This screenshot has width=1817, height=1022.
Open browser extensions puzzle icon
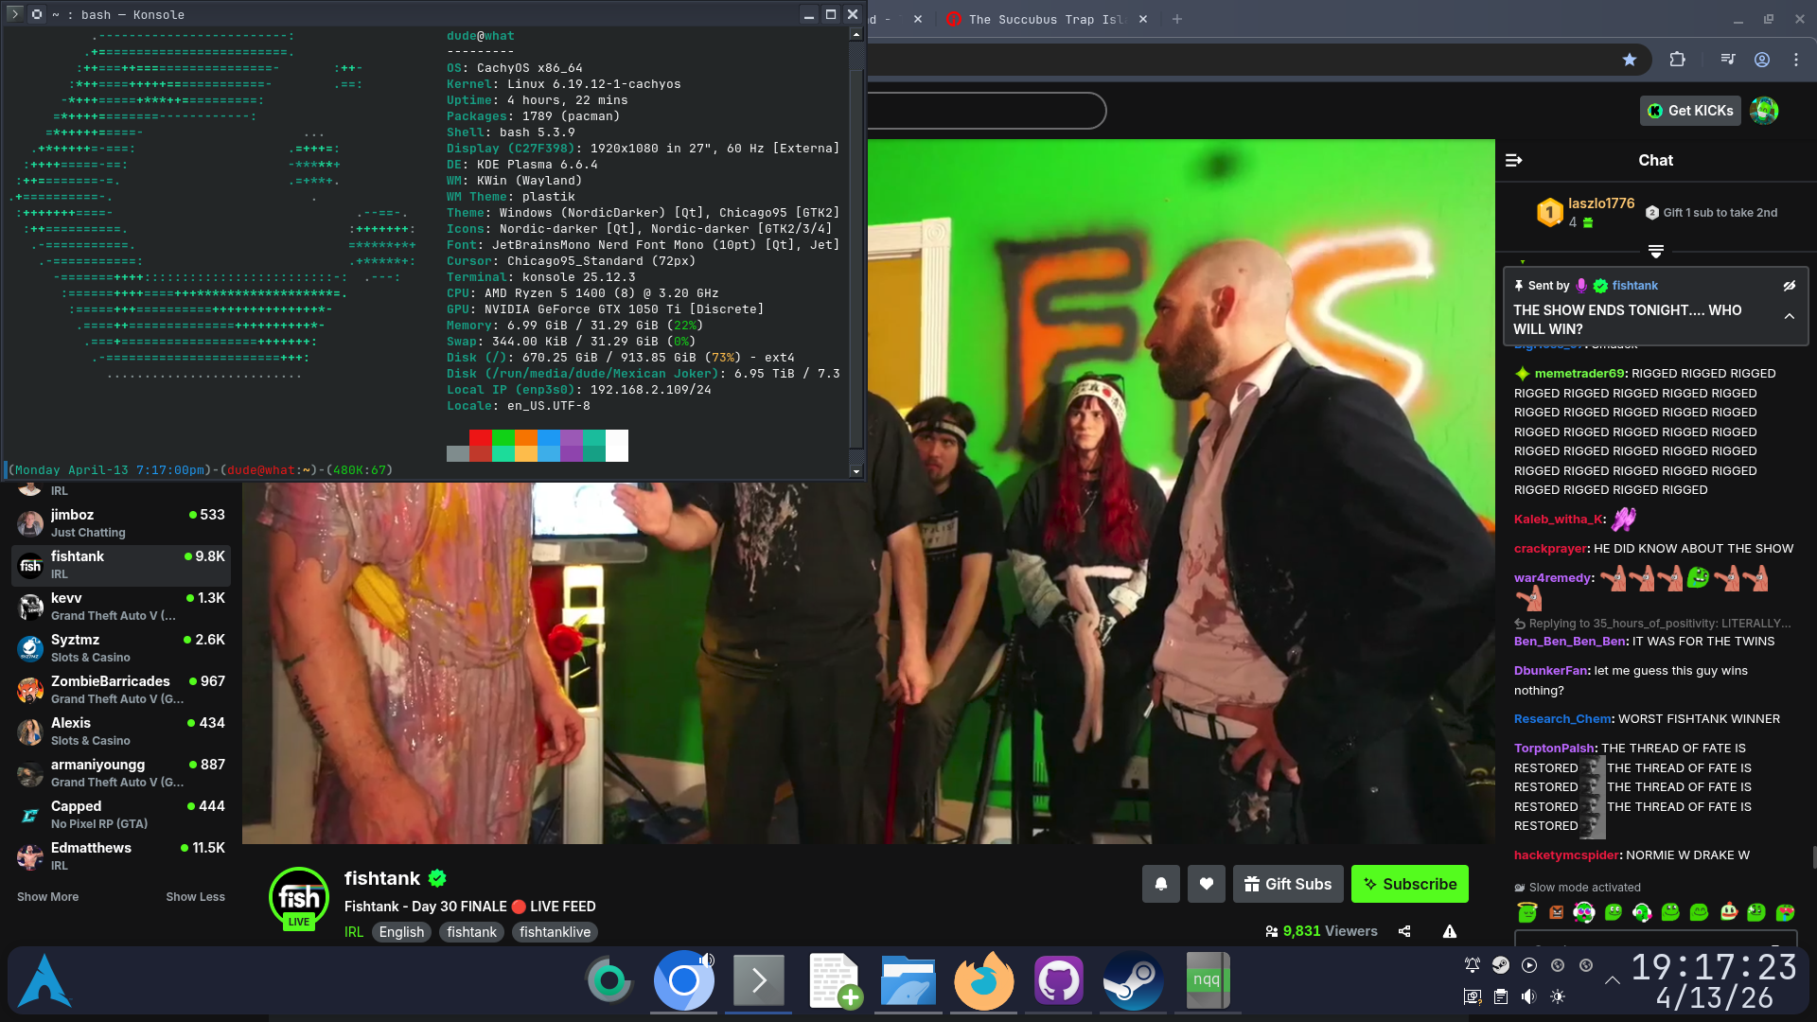pos(1677,60)
